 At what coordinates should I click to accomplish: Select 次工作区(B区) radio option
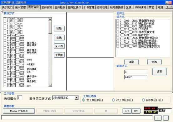[114, 100]
